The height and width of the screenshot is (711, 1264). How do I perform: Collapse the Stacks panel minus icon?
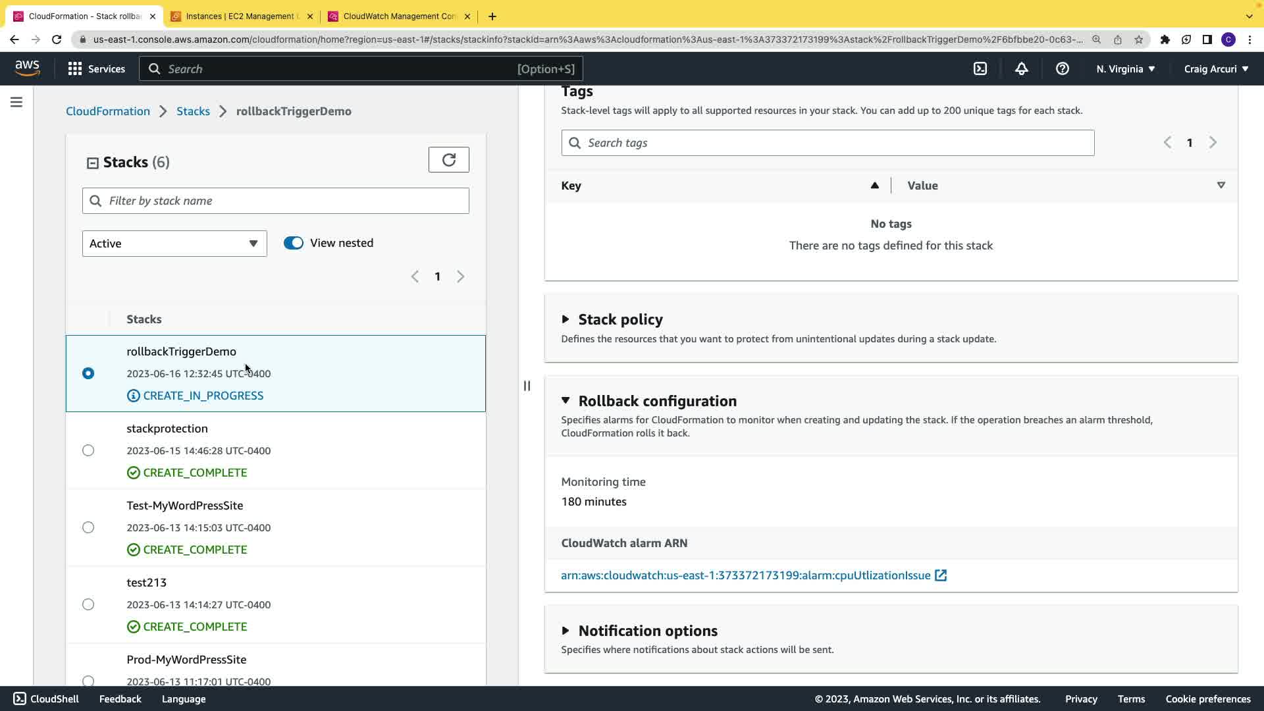pos(93,163)
